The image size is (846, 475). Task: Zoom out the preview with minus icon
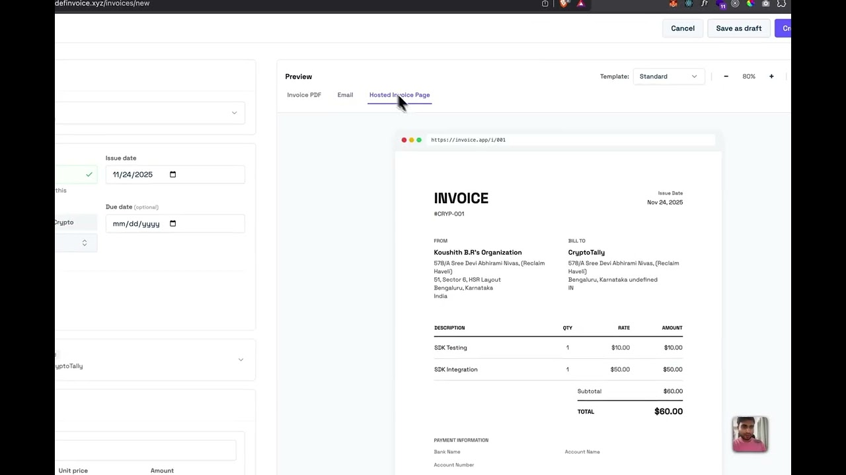[726, 77]
